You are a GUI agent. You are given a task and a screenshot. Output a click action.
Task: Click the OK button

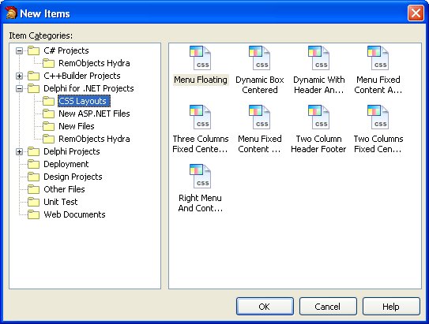coord(265,306)
